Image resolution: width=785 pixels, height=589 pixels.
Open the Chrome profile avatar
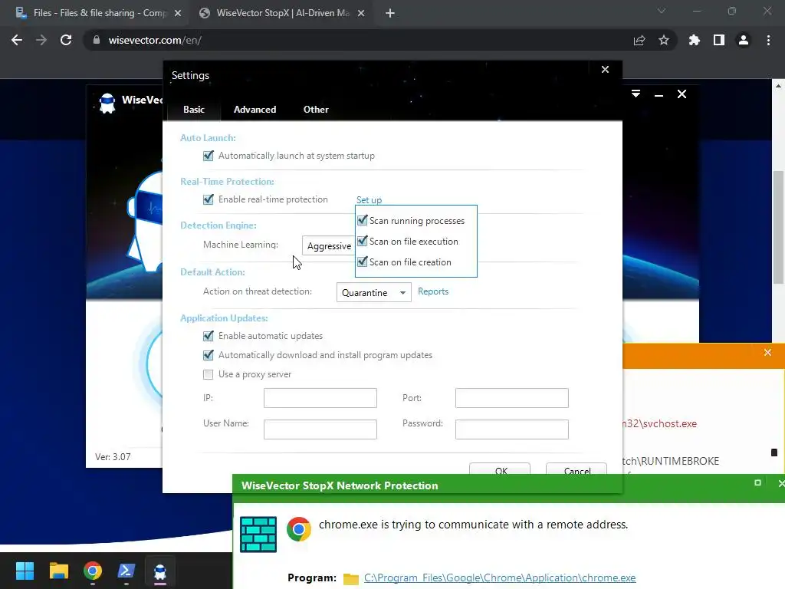[x=744, y=40]
